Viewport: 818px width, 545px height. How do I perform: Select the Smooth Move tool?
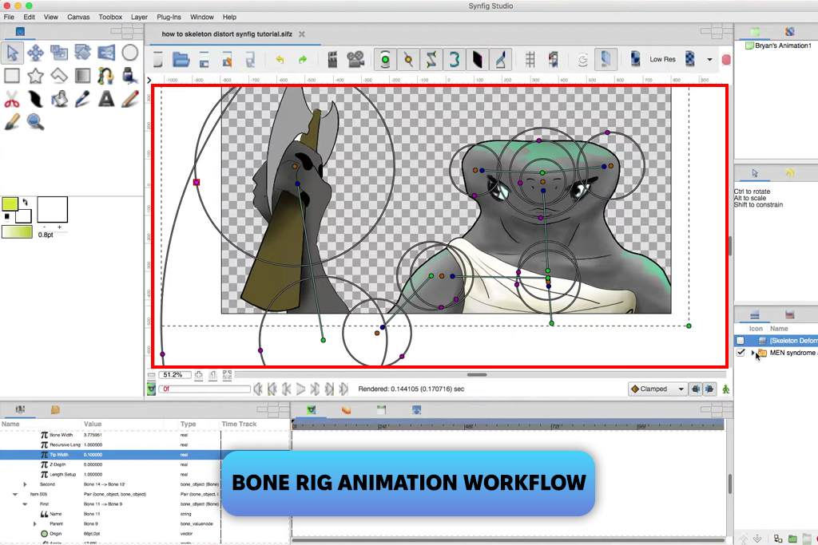pyautogui.click(x=35, y=53)
